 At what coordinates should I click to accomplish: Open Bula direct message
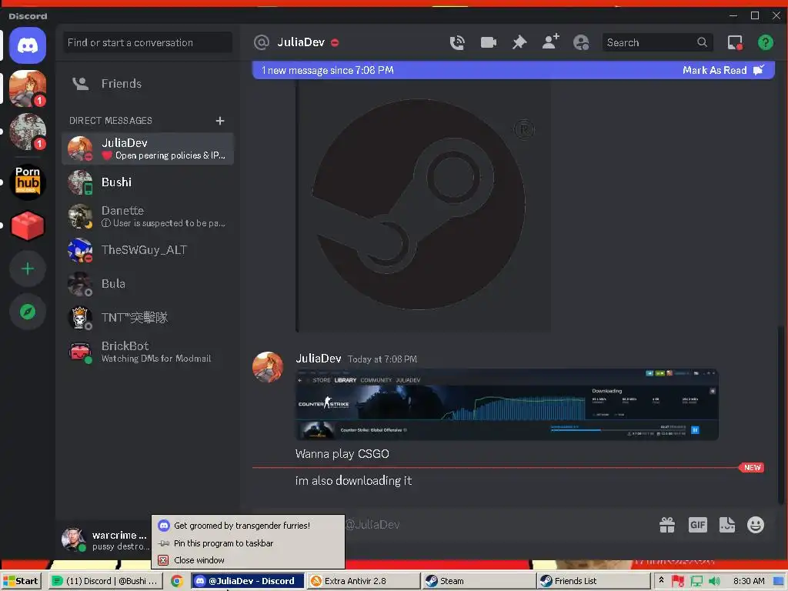point(147,284)
